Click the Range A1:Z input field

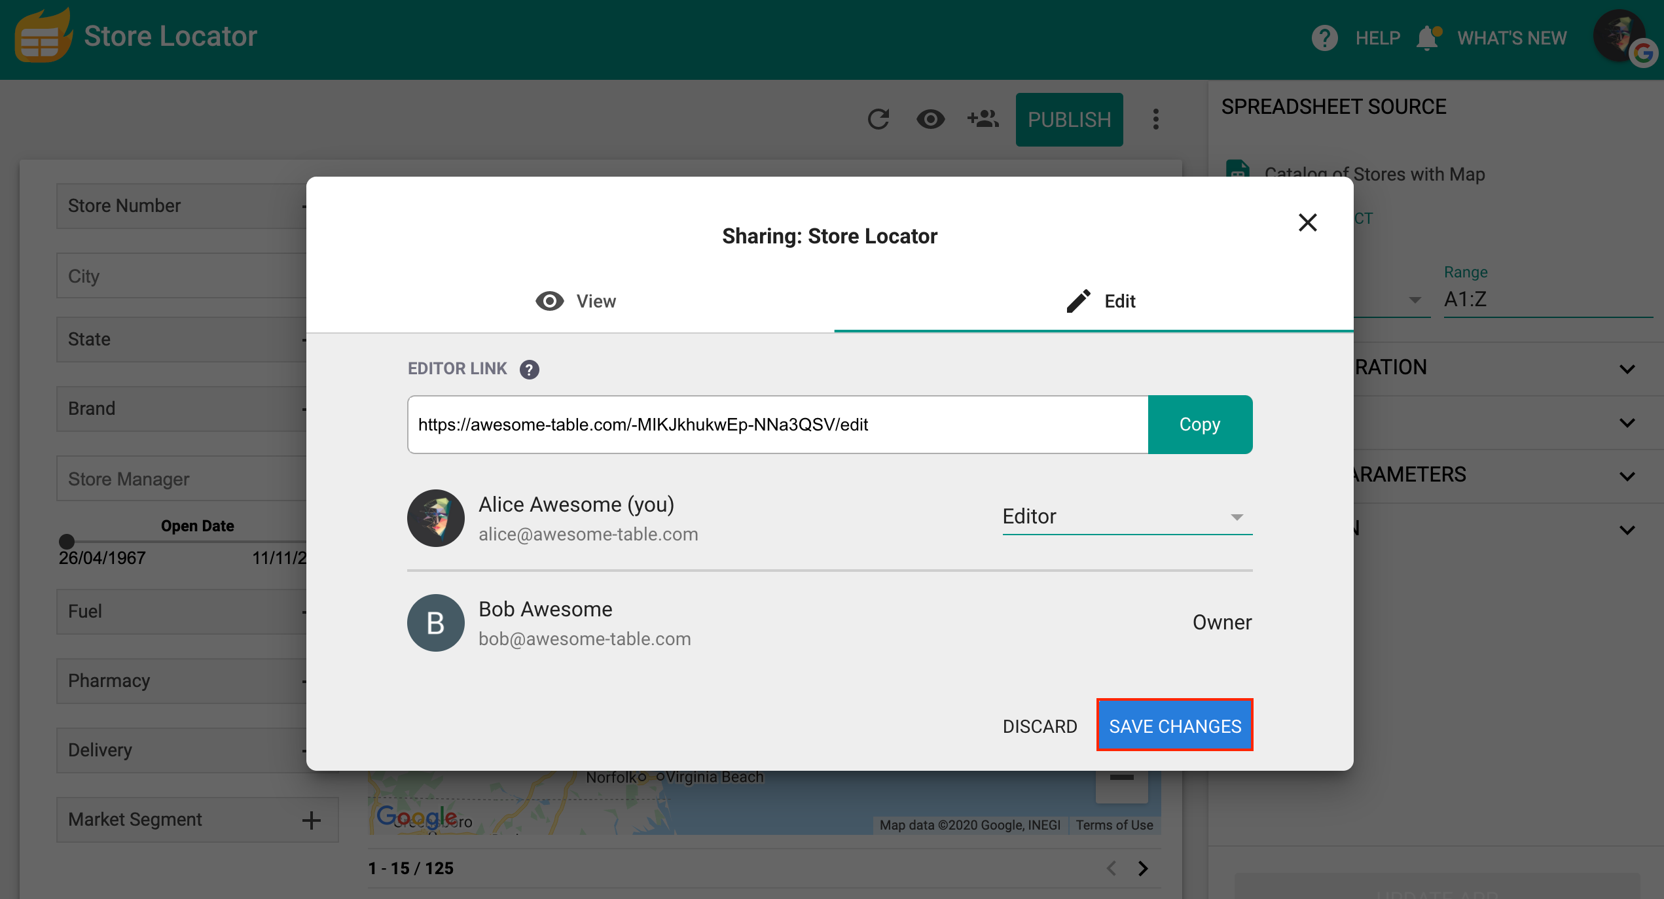click(1548, 300)
